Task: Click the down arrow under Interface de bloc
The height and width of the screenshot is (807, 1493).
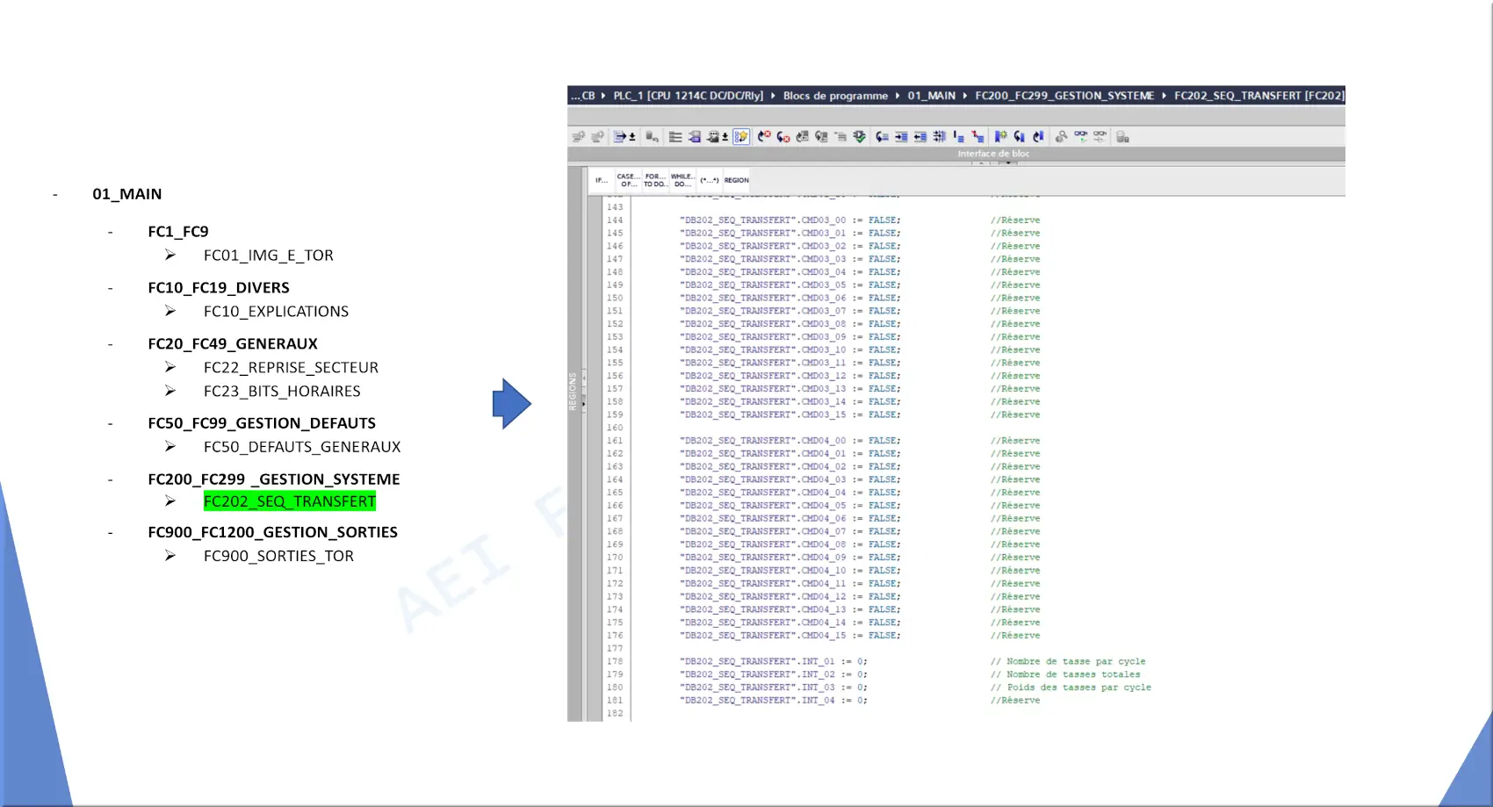Action: 1007,162
